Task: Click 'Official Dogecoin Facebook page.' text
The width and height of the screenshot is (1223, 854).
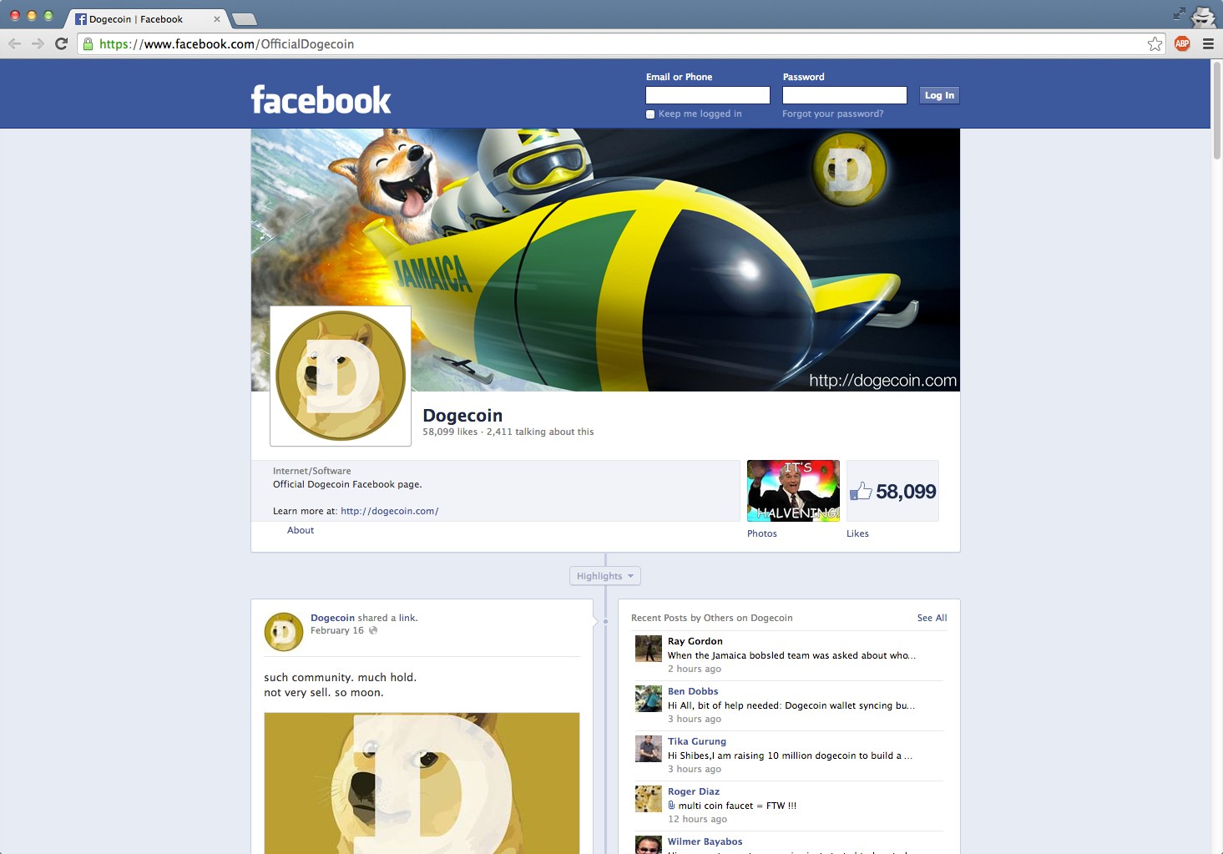Action: click(x=347, y=484)
